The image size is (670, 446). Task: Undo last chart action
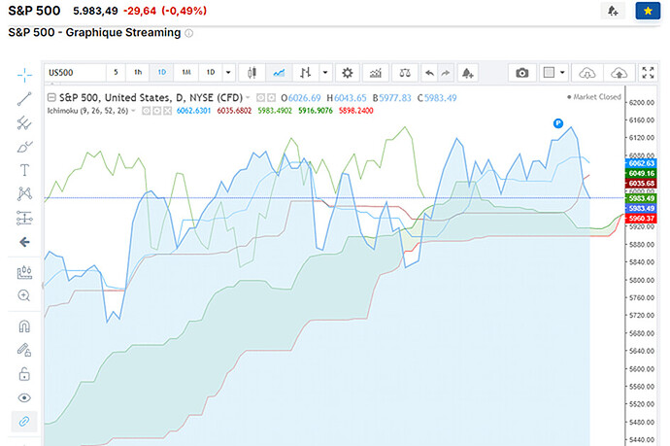click(x=430, y=73)
